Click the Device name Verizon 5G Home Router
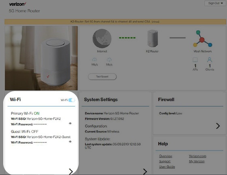Screen dimensions: 227x175 [112, 113]
